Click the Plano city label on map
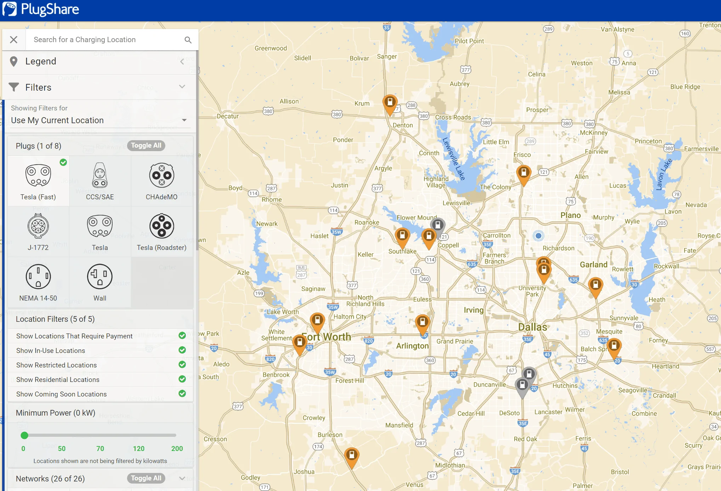This screenshot has width=721, height=491. click(571, 215)
